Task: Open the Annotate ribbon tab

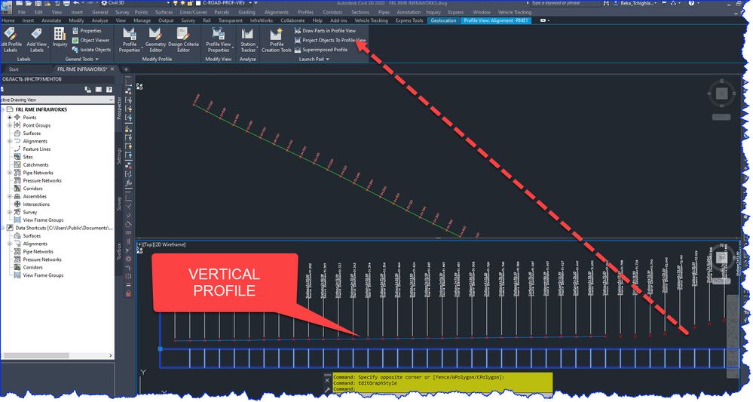Action: pos(51,20)
